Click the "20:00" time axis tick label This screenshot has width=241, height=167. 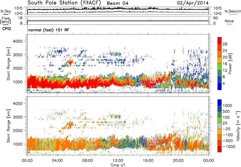[x=178, y=161]
